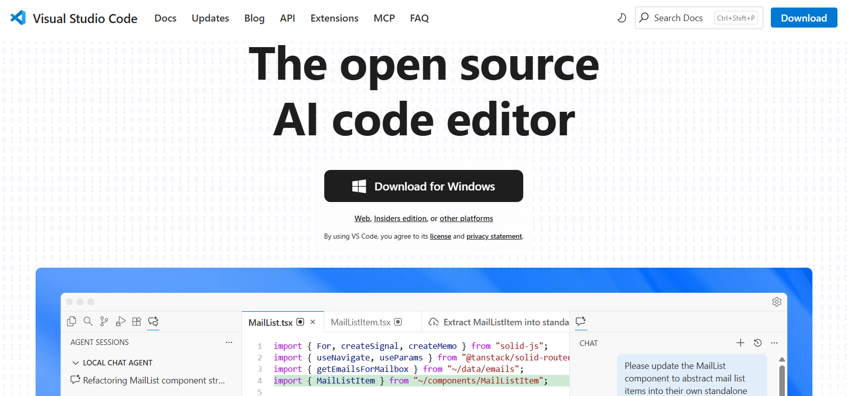Navigate to Extensions in the top bar

pyautogui.click(x=334, y=18)
